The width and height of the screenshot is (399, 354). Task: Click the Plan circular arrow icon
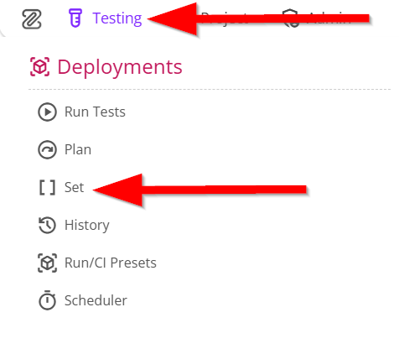47,149
